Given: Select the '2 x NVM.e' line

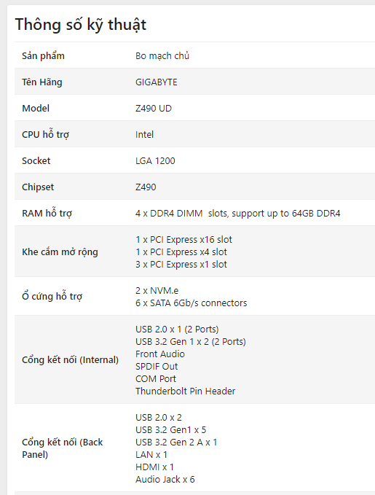Looking at the screenshot, I should point(157,290).
